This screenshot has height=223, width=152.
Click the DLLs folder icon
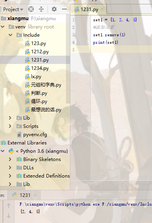[19, 168]
